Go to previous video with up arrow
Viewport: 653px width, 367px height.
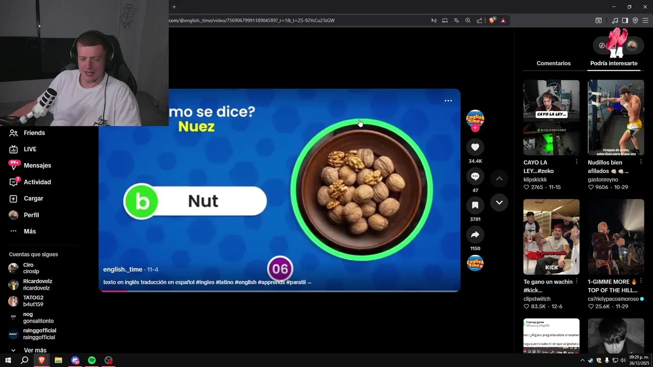(499, 178)
